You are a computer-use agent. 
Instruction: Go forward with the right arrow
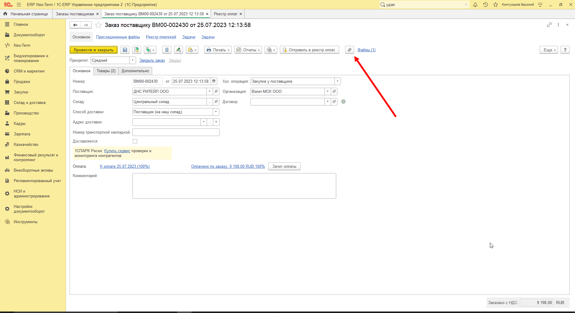click(86, 25)
